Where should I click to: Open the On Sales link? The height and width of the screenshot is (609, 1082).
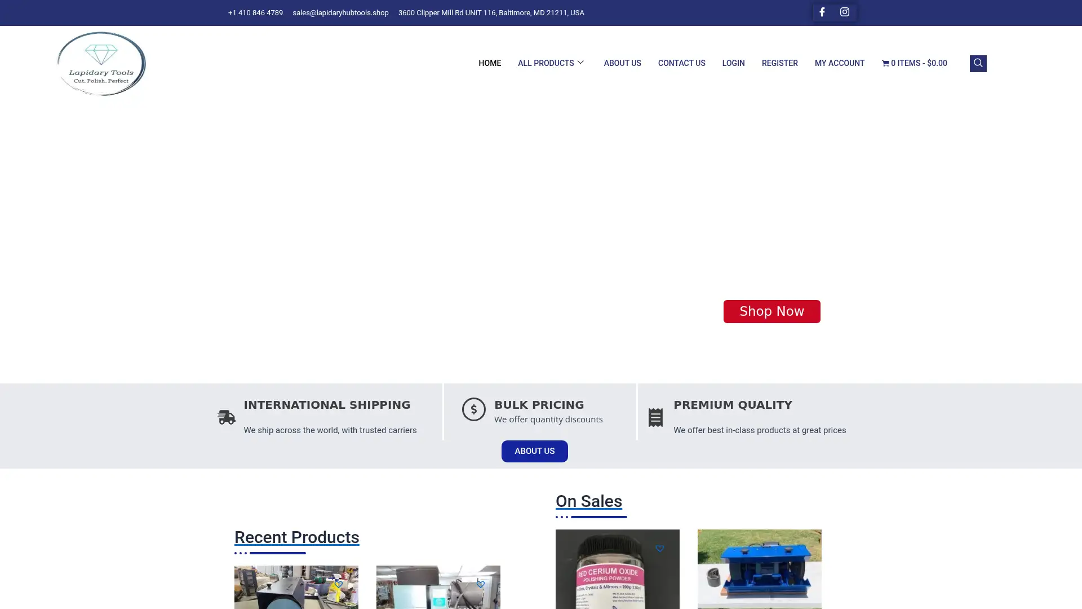[x=588, y=501]
